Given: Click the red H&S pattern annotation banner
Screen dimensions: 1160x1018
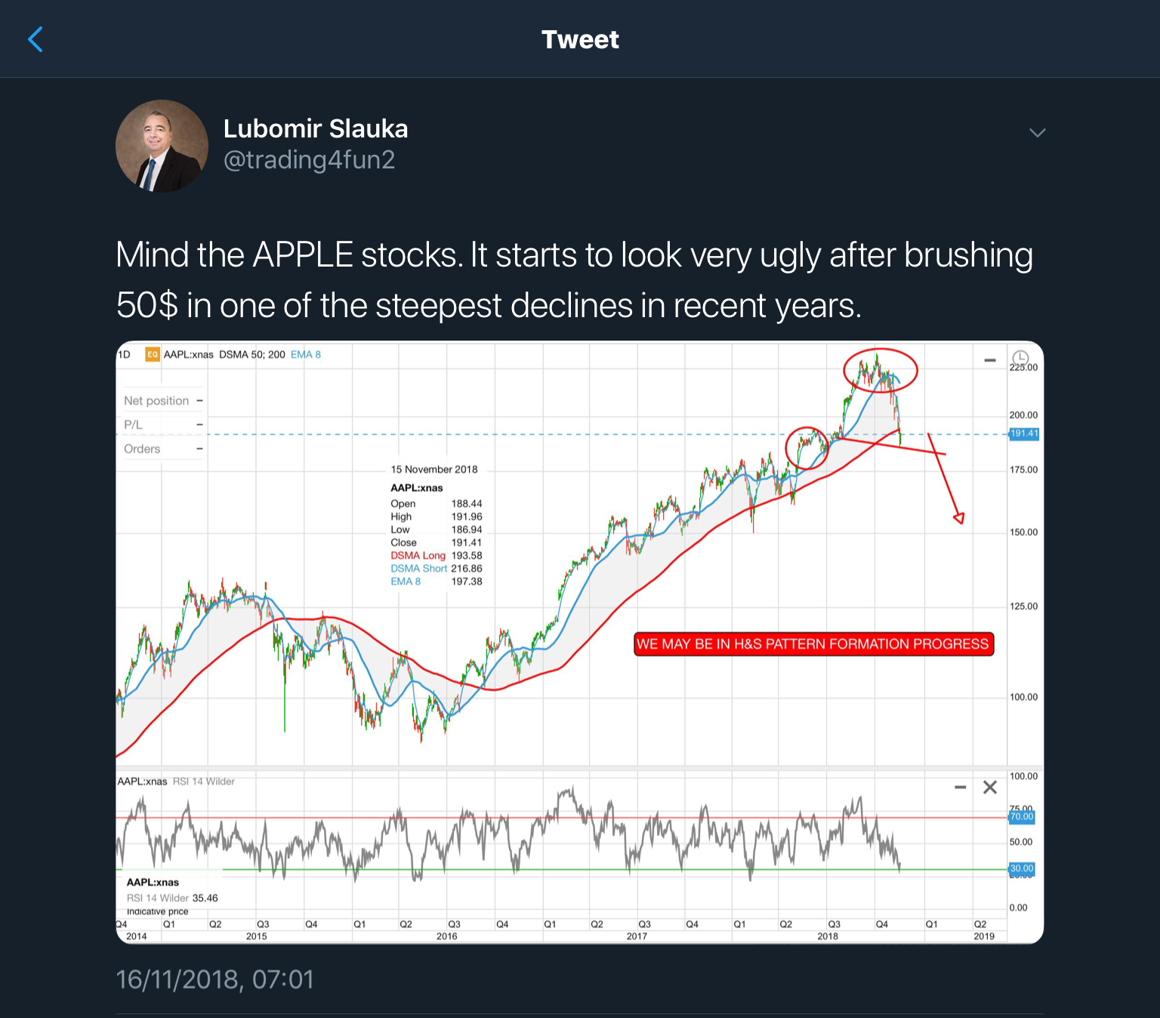Looking at the screenshot, I should [x=813, y=644].
